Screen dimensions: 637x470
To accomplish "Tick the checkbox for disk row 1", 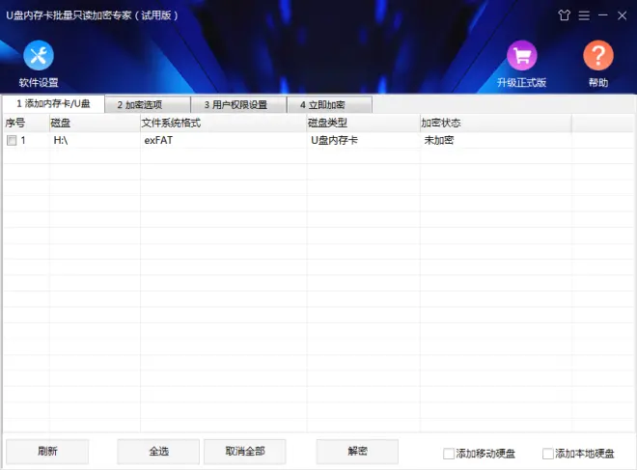I will [x=12, y=141].
